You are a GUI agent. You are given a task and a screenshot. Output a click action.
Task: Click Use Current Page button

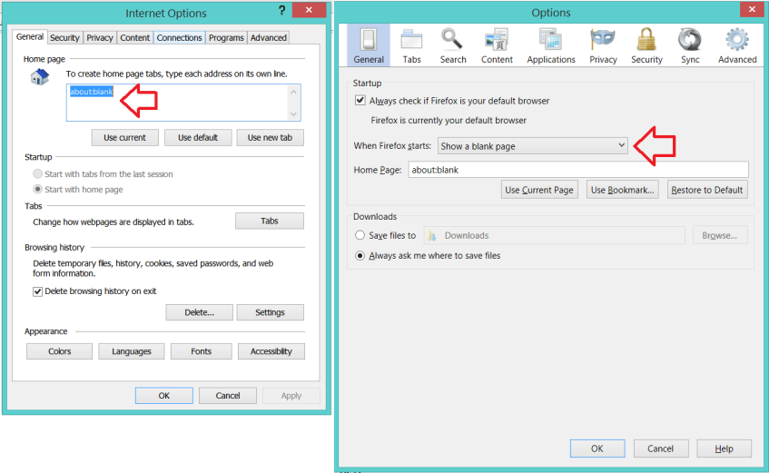click(x=539, y=190)
